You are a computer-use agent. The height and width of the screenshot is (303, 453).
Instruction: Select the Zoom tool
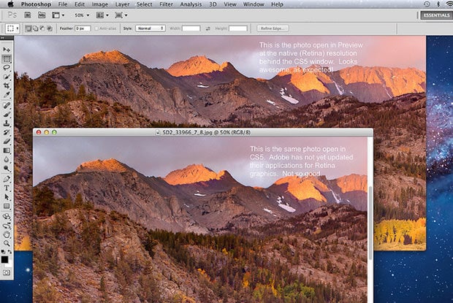pyautogui.click(x=7, y=244)
